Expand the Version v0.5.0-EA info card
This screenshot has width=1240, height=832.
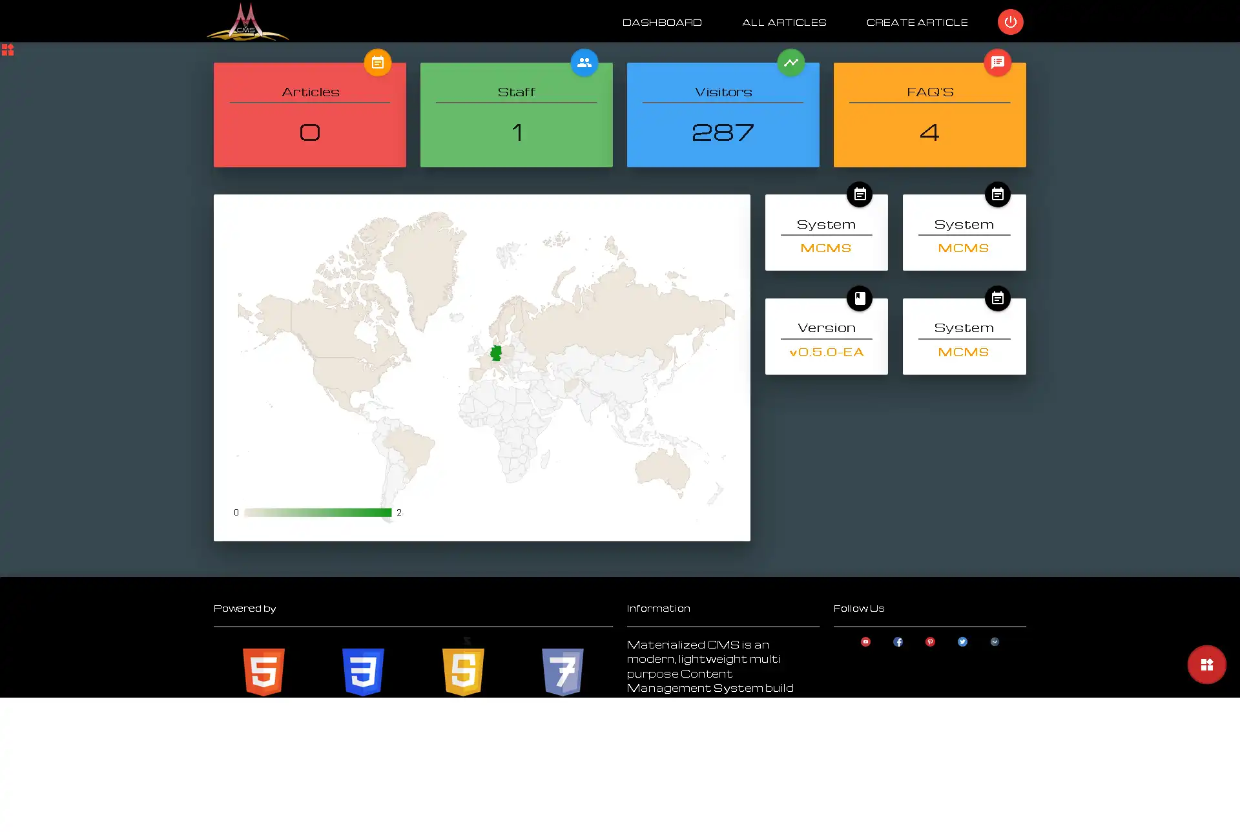(860, 298)
